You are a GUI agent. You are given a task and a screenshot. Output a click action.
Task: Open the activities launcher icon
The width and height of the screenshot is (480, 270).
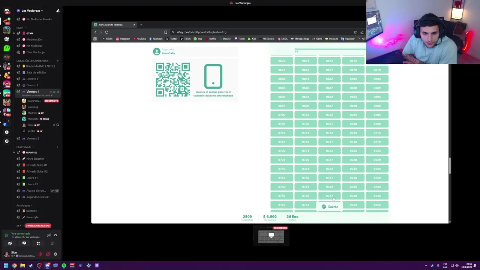point(38,243)
